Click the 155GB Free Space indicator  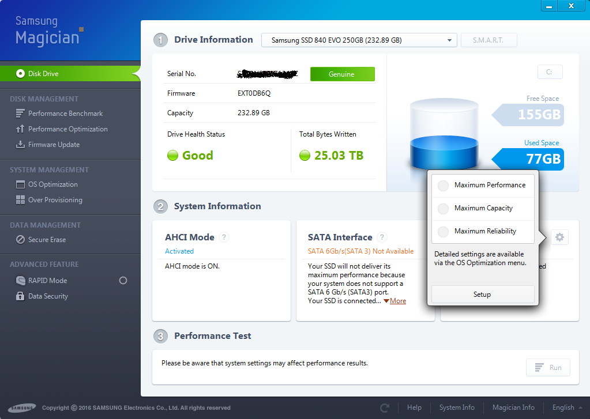[528, 114]
